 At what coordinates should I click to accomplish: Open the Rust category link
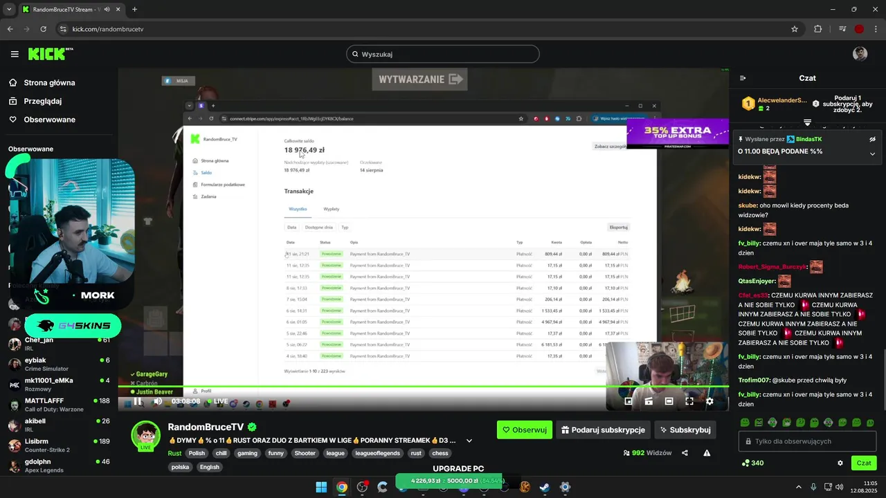coord(174,454)
